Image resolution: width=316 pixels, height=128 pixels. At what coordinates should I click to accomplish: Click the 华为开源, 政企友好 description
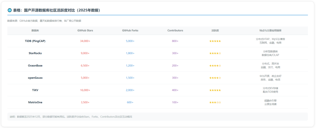270,76
